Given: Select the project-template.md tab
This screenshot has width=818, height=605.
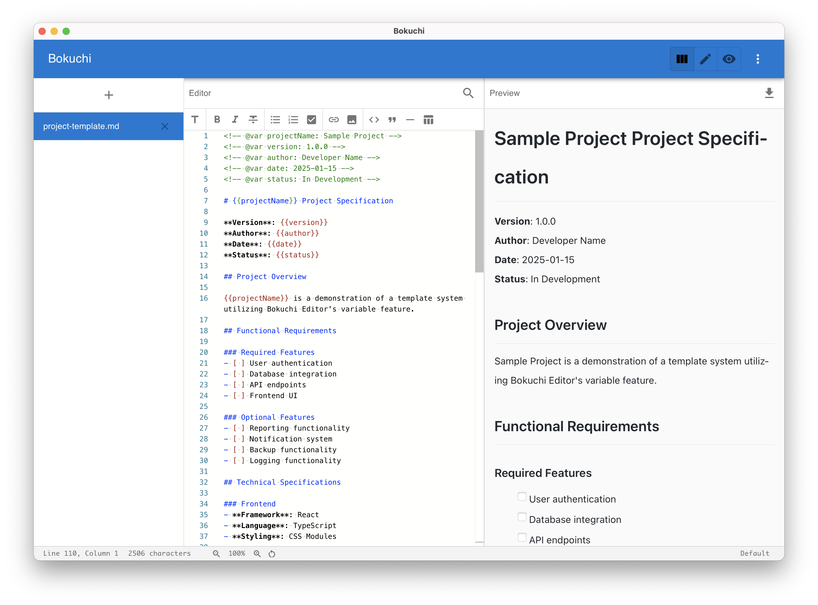Looking at the screenshot, I should point(81,126).
